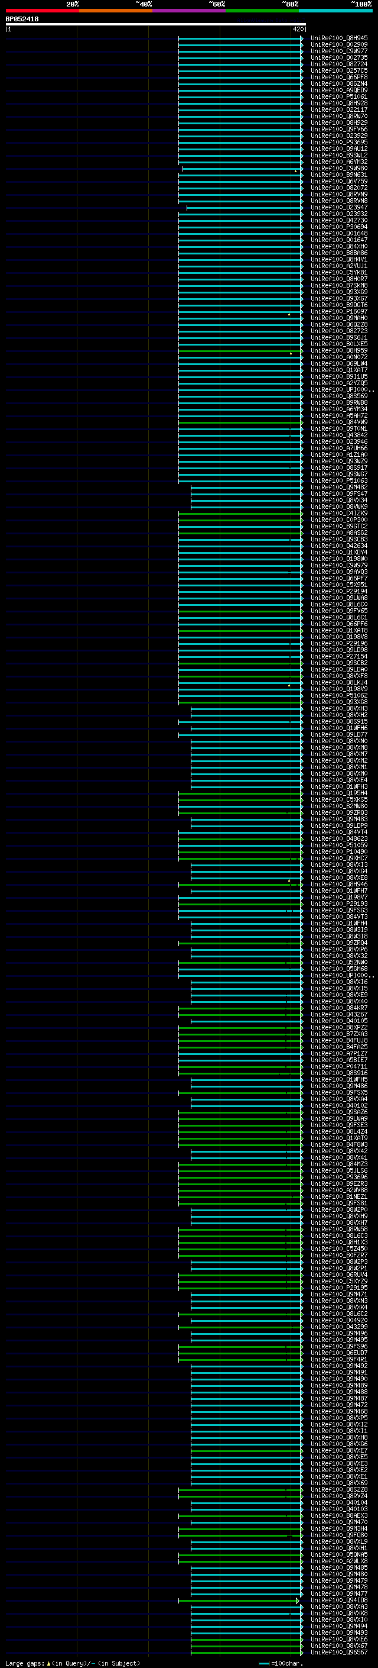Open hit UniRef100_Q8H945

339,38
